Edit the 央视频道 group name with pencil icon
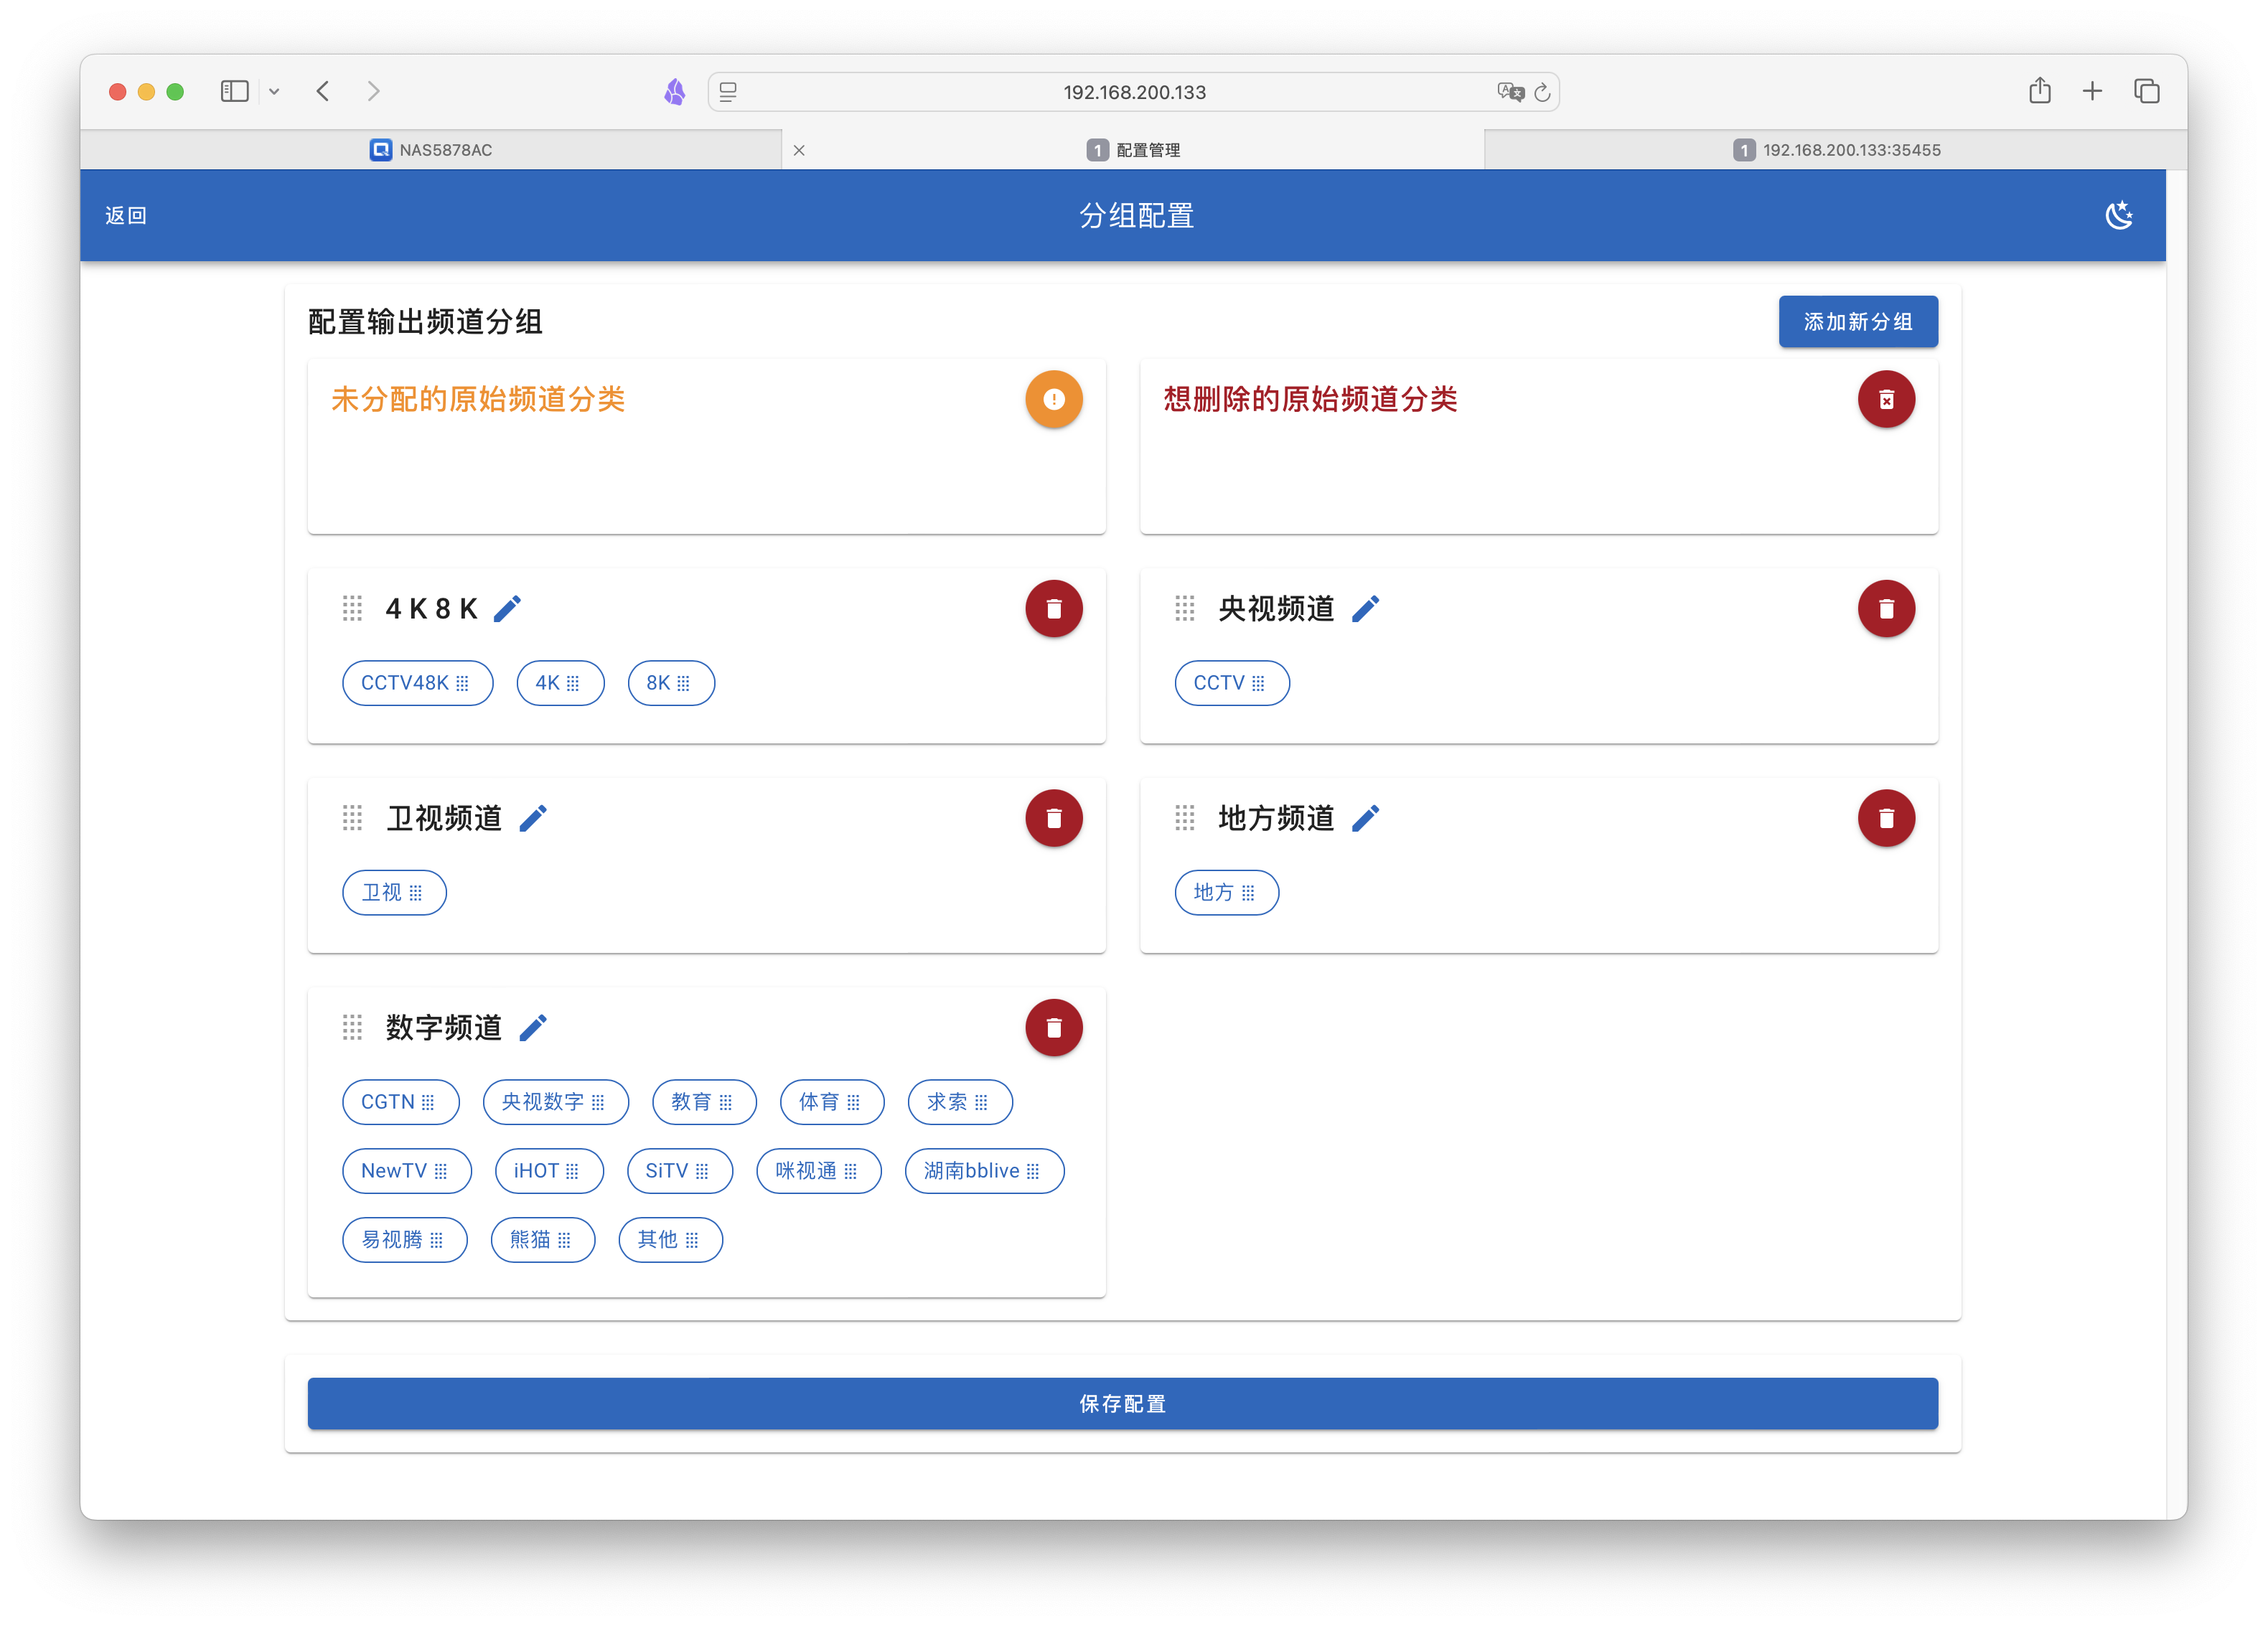Image resolution: width=2268 pixels, height=1626 pixels. [1367, 608]
